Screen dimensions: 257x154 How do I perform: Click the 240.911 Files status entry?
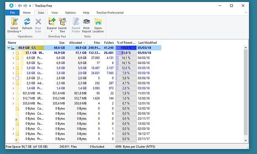68,146
